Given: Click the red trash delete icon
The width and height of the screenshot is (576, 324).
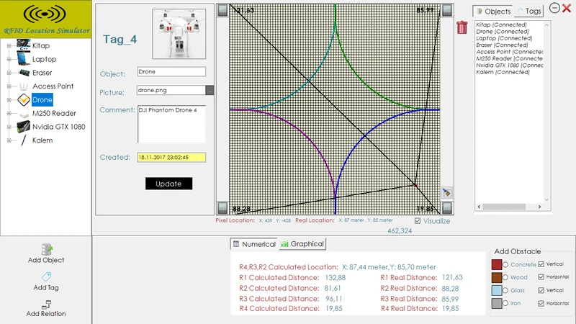Looking at the screenshot, I should click(x=462, y=27).
